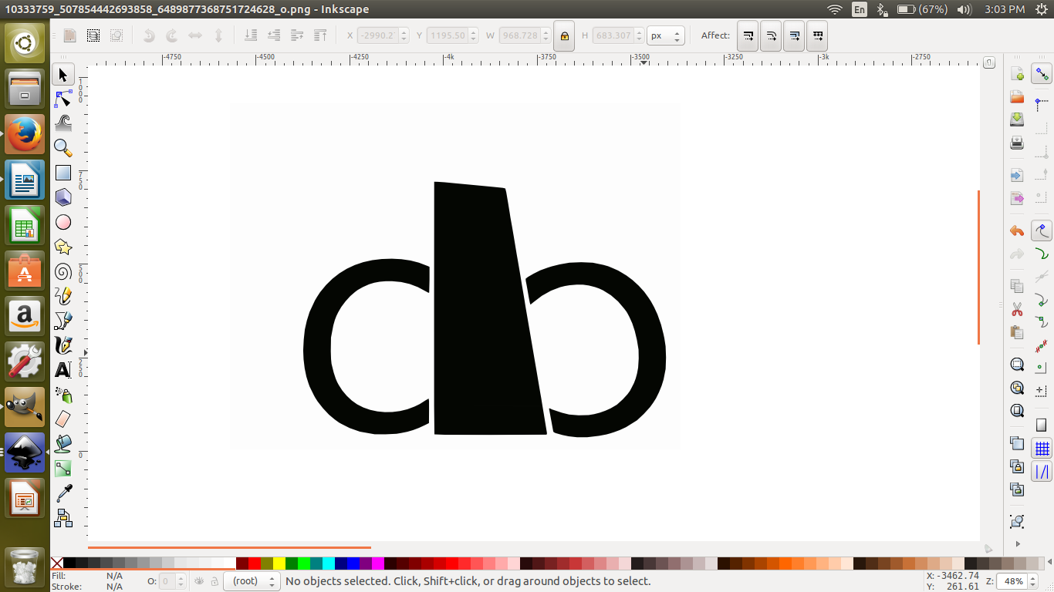Toggle snap to grids
Image resolution: width=1054 pixels, height=592 pixels.
point(1042,449)
